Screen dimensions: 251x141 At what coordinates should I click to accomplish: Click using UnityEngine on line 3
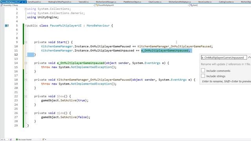(x=43, y=17)
